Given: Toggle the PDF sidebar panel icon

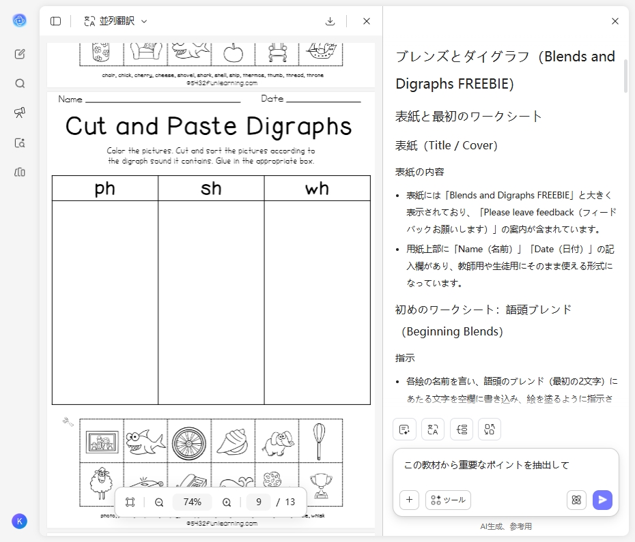Looking at the screenshot, I should pyautogui.click(x=55, y=21).
